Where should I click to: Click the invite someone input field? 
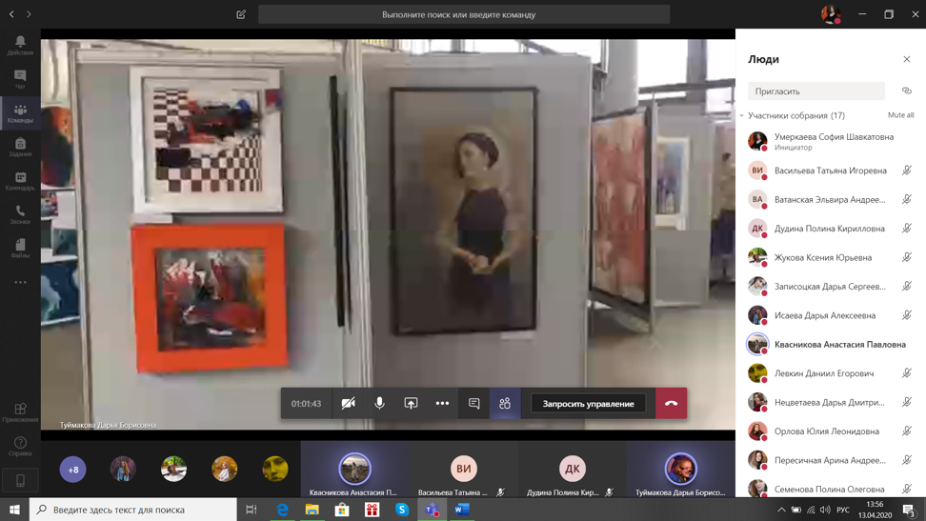[815, 91]
